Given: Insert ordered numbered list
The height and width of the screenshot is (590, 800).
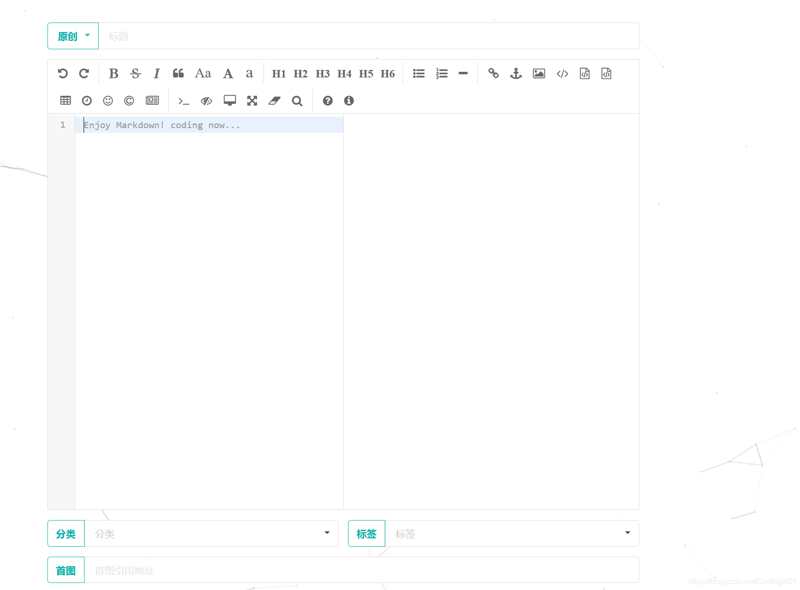Looking at the screenshot, I should point(442,74).
